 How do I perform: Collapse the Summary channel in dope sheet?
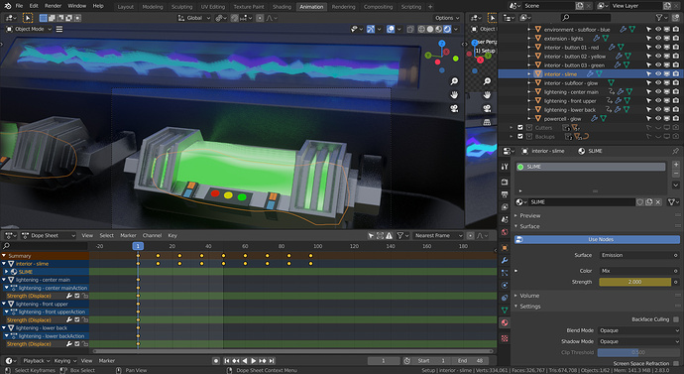[x=4, y=256]
